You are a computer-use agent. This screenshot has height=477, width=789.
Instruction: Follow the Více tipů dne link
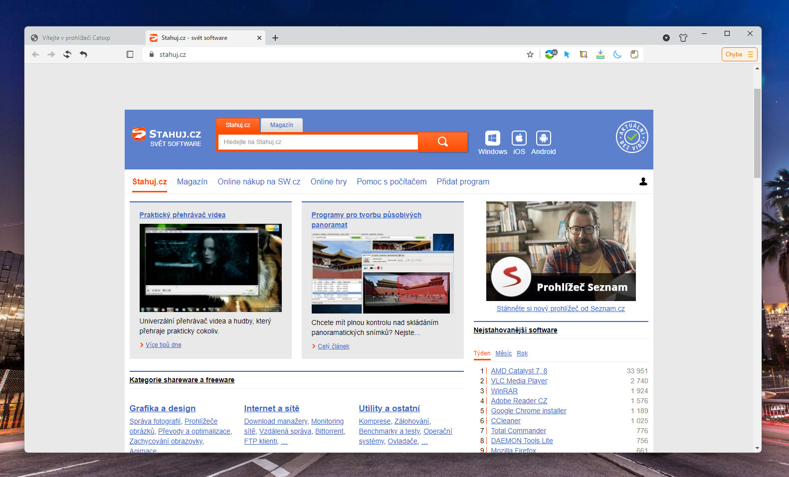click(x=164, y=345)
